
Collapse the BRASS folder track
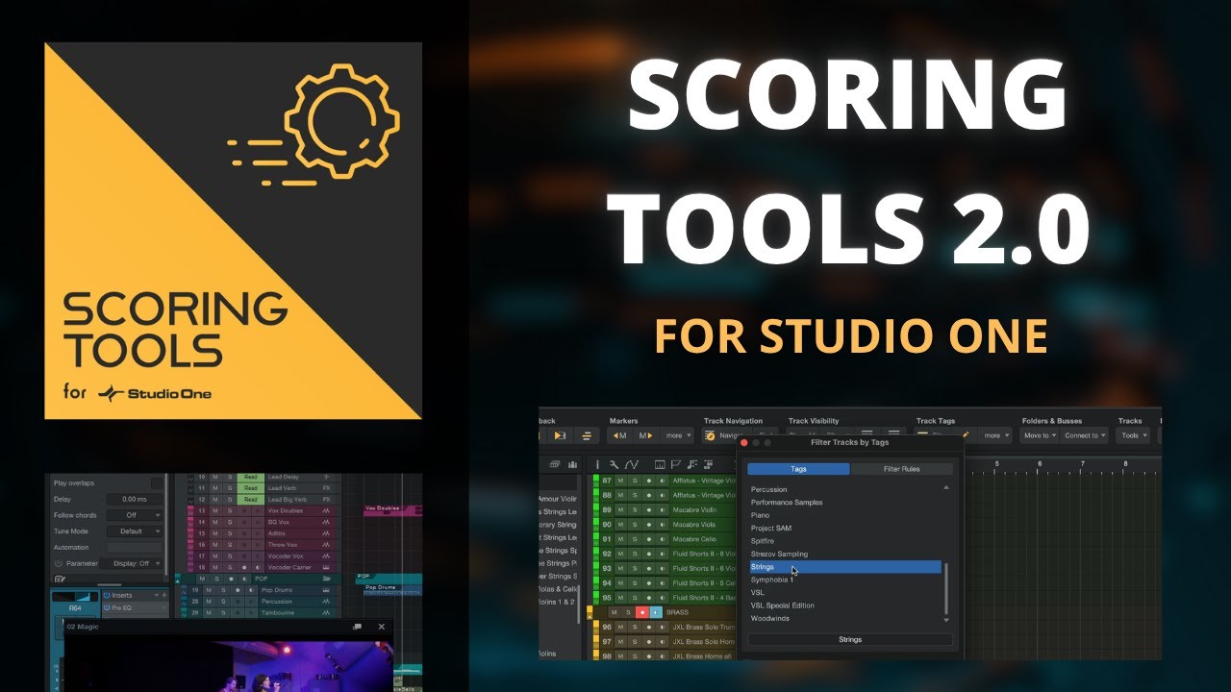[x=590, y=616]
